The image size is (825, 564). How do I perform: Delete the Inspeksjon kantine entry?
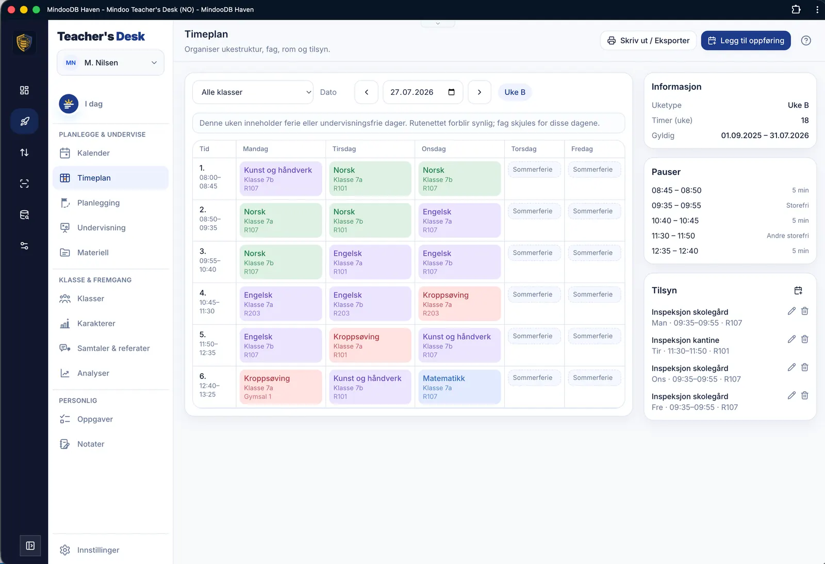(805, 339)
